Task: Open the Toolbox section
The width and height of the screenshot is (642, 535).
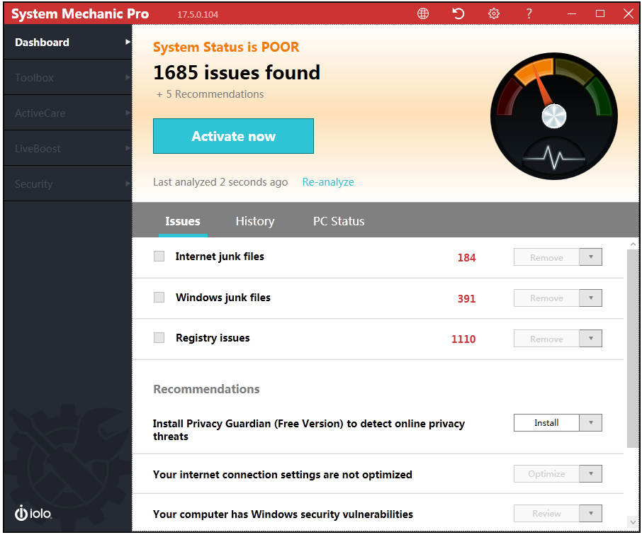Action: (x=68, y=77)
